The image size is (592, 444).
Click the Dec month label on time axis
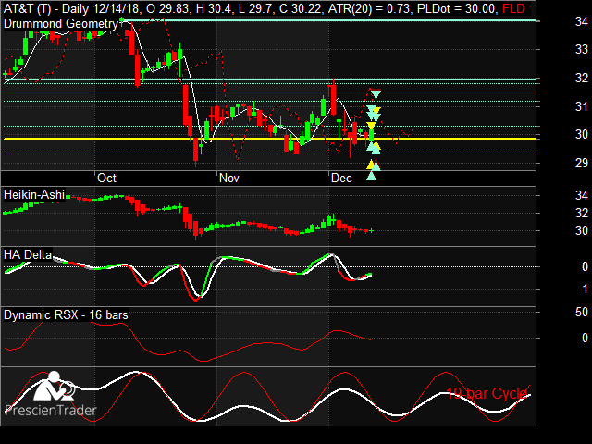(x=341, y=179)
